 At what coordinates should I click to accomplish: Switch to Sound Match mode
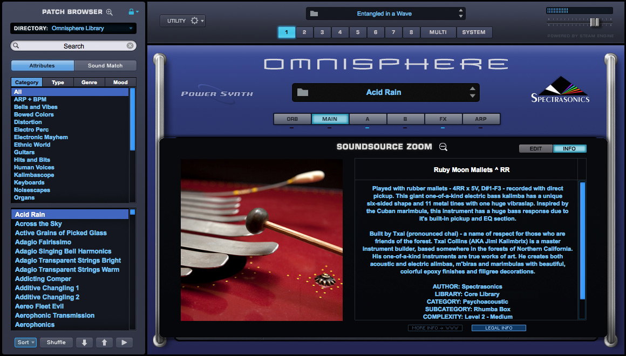pos(105,65)
